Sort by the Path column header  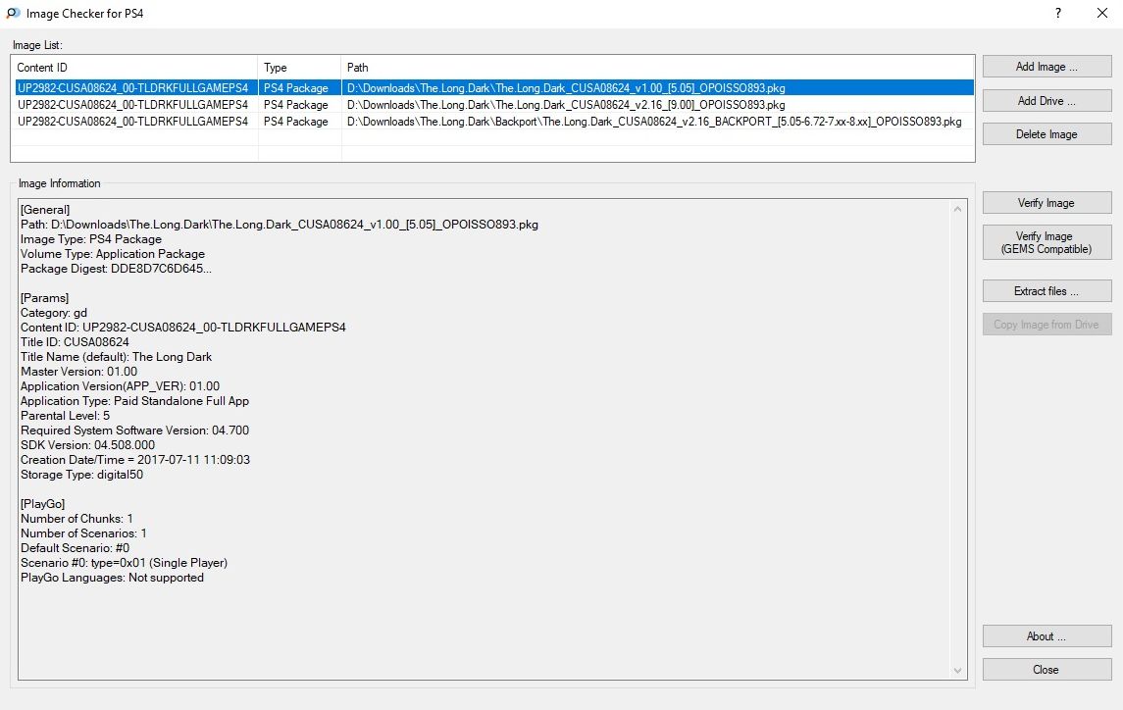tap(657, 68)
